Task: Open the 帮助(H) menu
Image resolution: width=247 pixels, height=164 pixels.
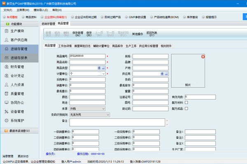Action: click(x=57, y=10)
